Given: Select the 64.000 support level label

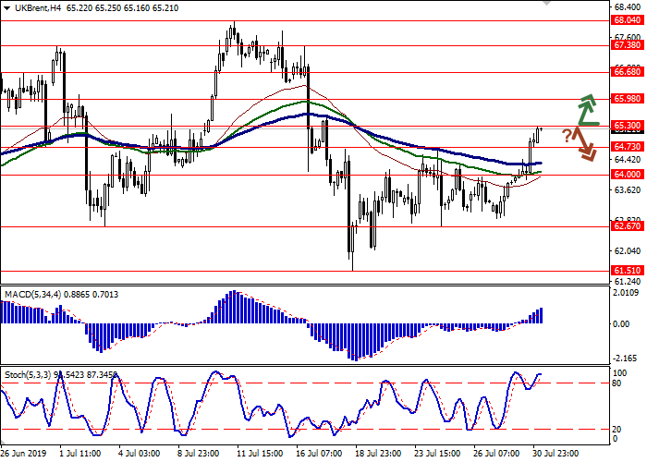Looking at the screenshot, I should (627, 174).
